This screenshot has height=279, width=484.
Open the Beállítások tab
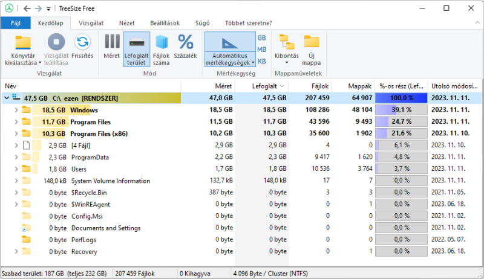pos(165,23)
